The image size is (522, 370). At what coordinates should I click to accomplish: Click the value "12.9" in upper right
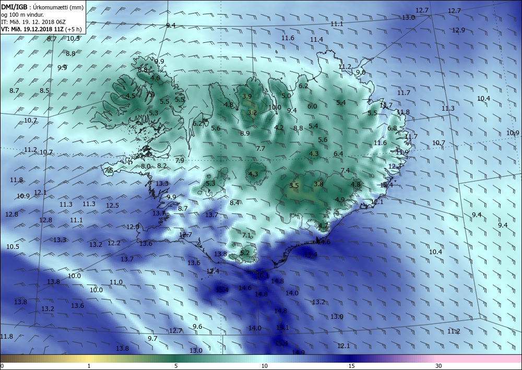tap(458, 30)
